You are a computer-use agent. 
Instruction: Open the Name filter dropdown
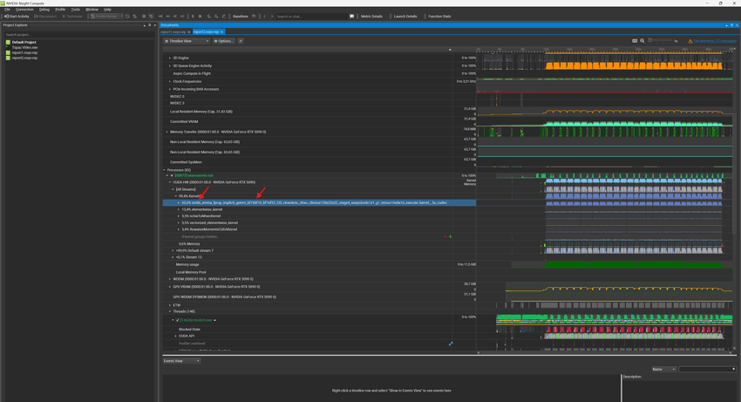[x=664, y=370]
